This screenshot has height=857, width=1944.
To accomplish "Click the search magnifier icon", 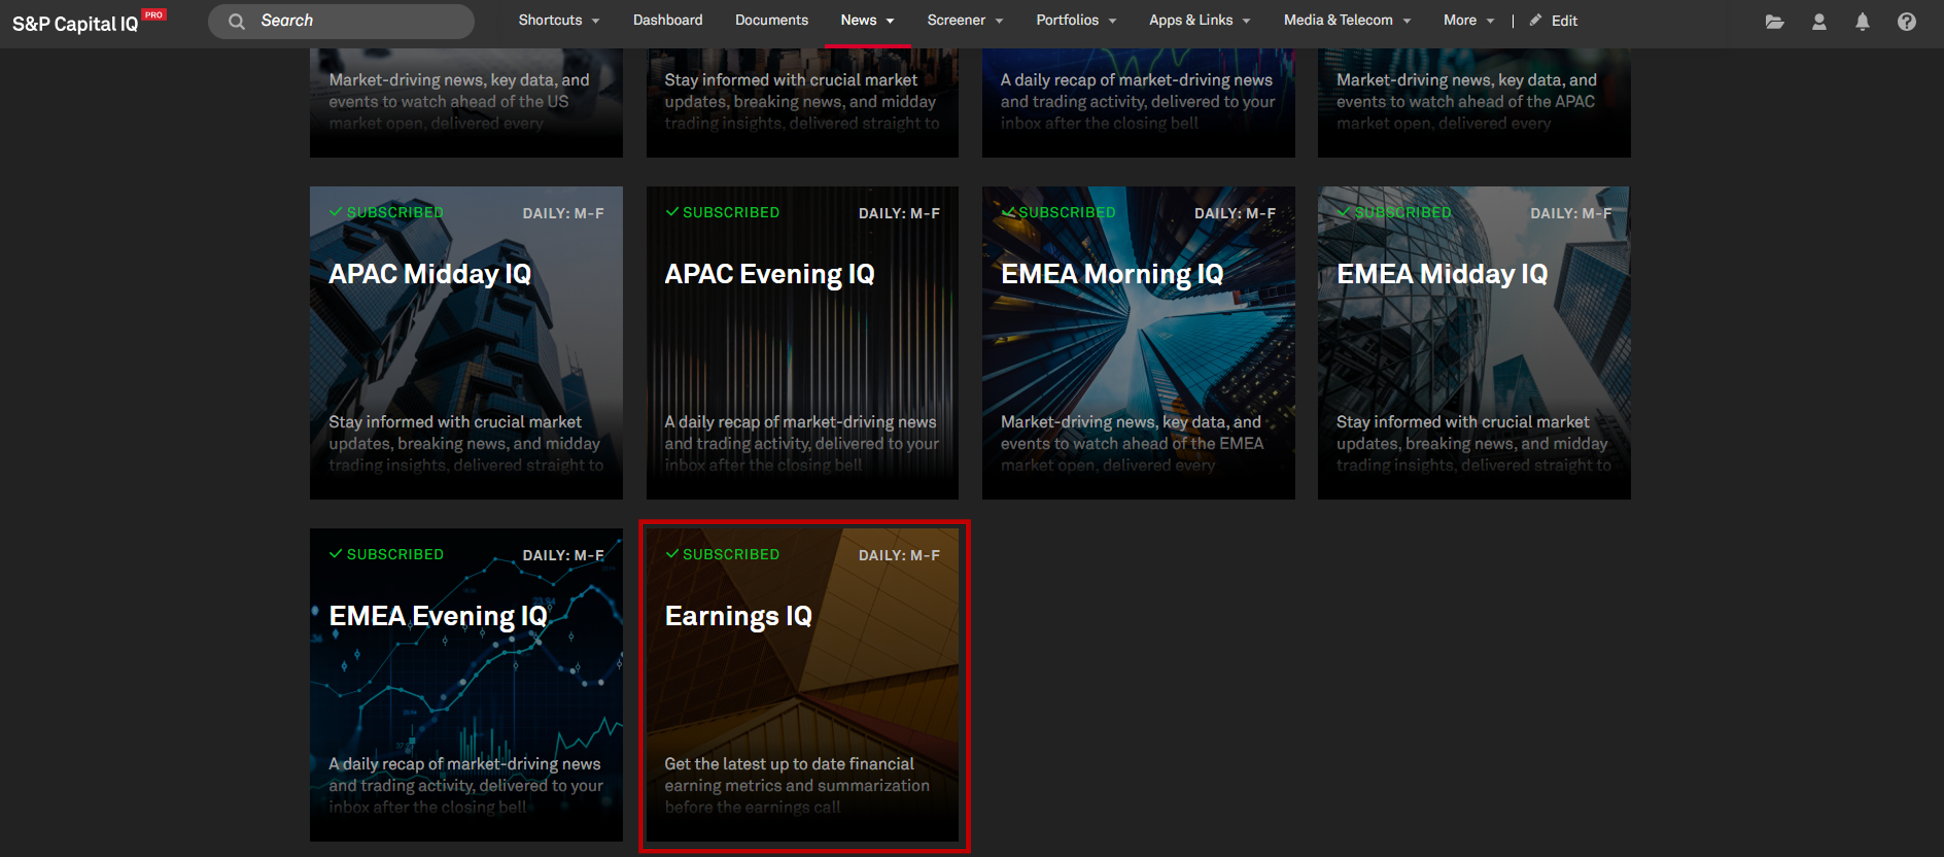I will click(237, 21).
